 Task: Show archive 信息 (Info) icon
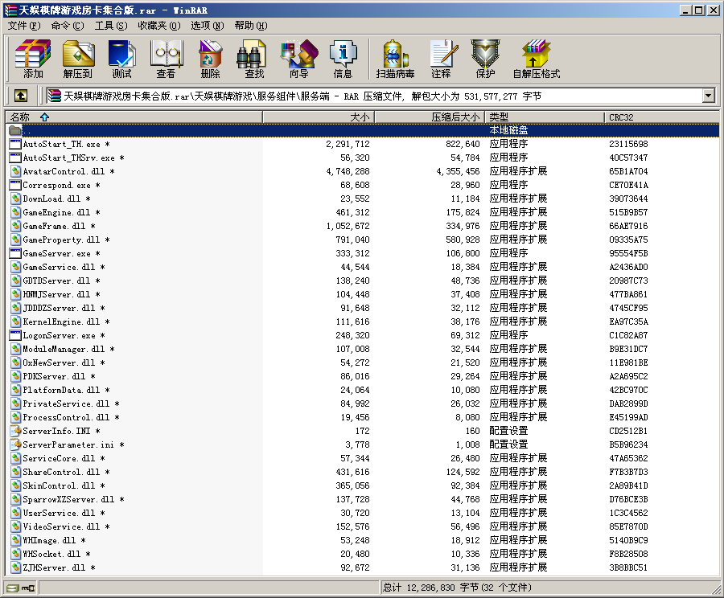click(343, 59)
